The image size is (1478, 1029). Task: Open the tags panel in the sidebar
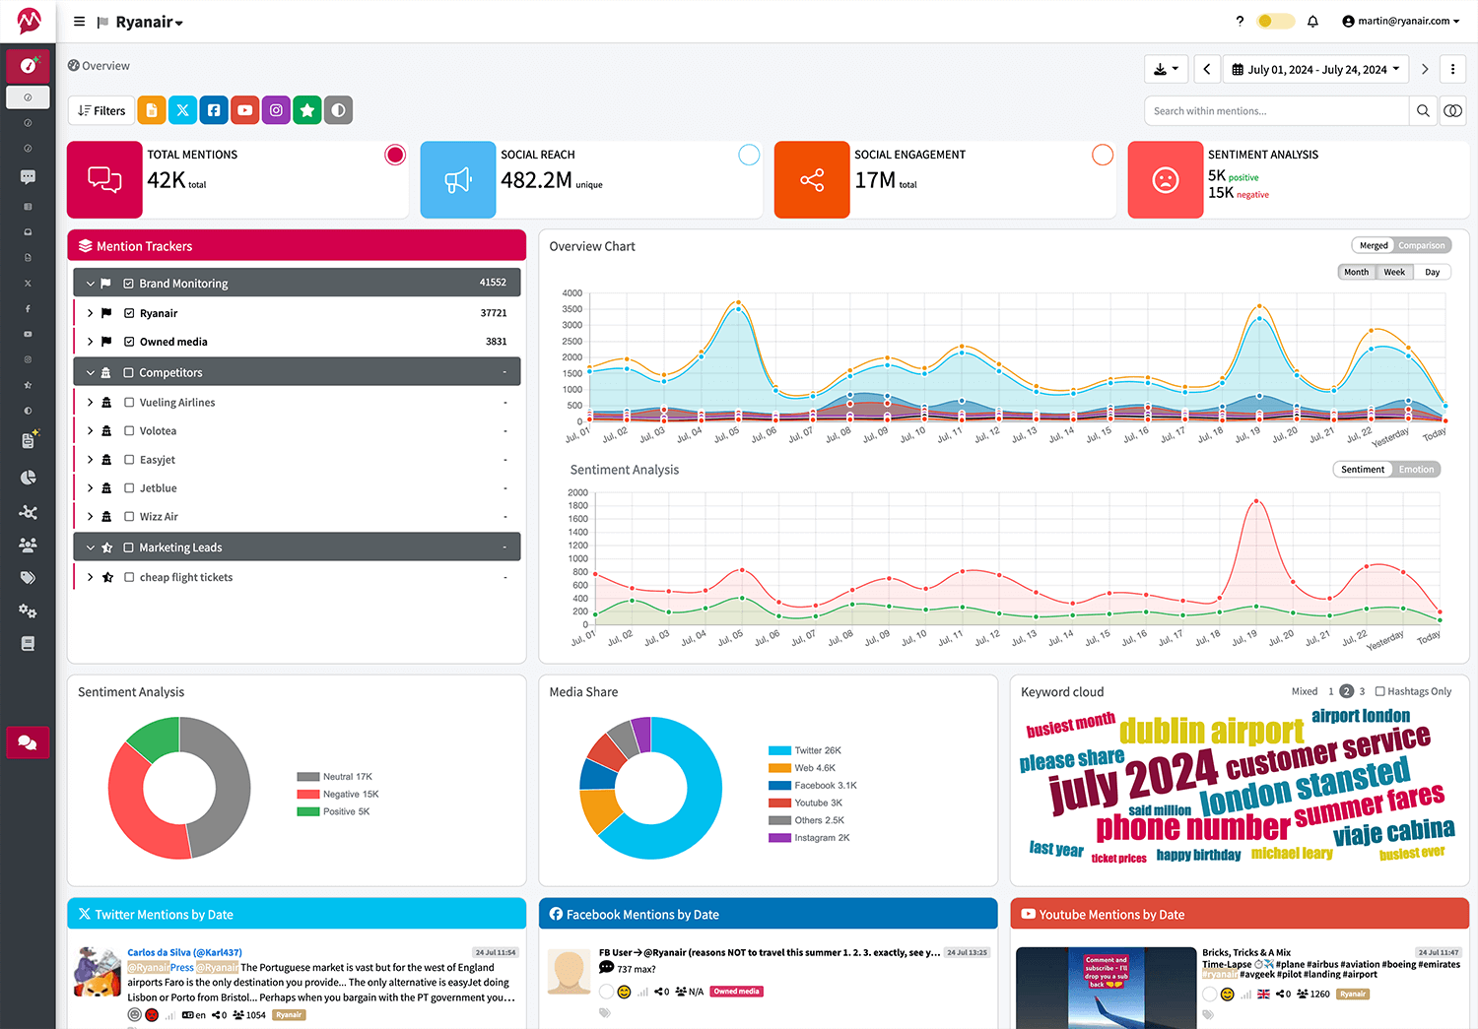point(28,577)
